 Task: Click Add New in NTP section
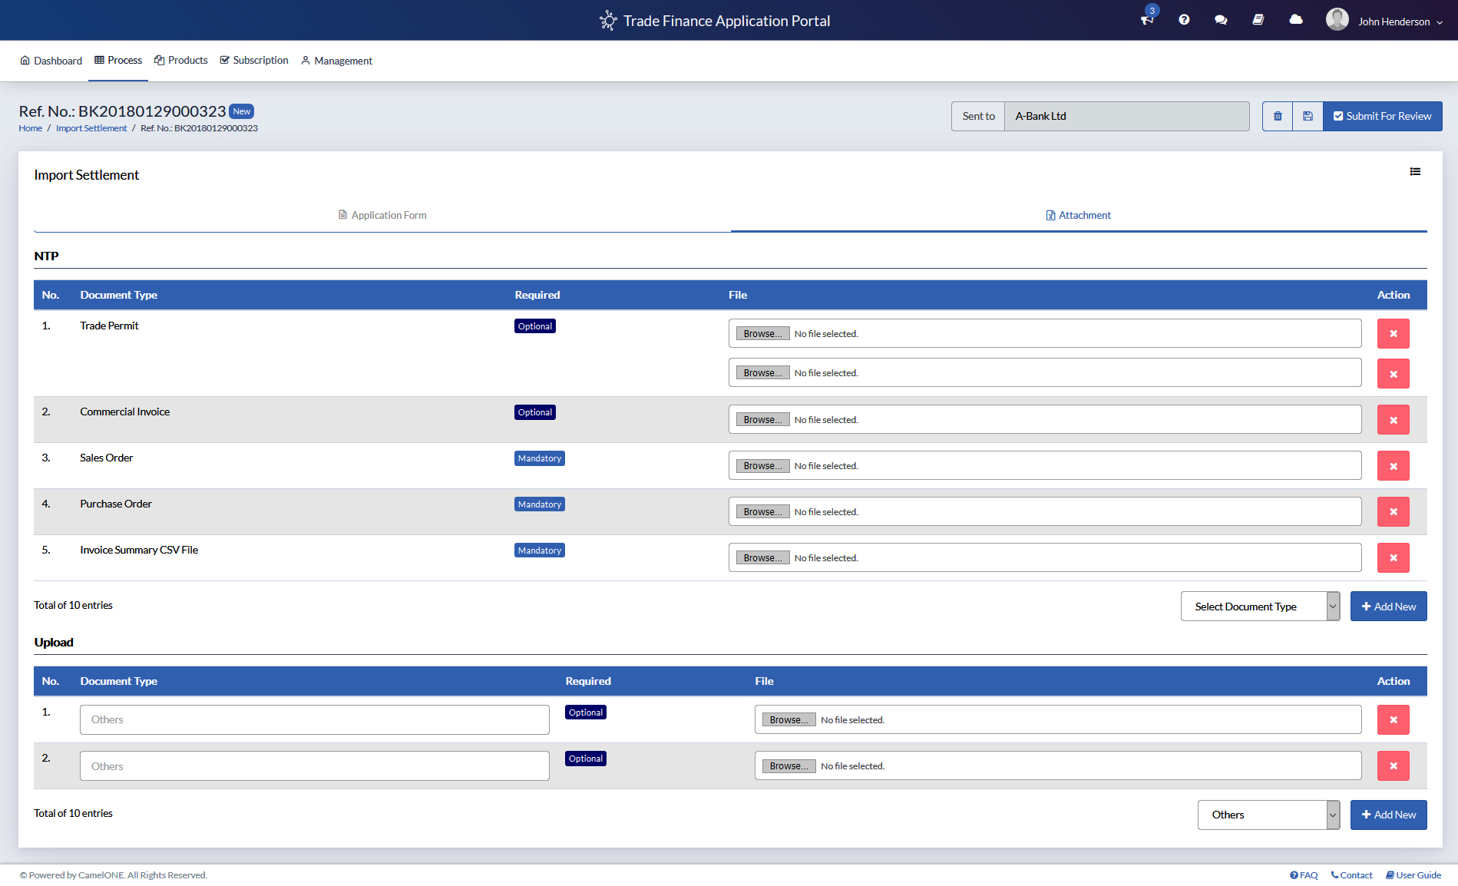point(1388,607)
